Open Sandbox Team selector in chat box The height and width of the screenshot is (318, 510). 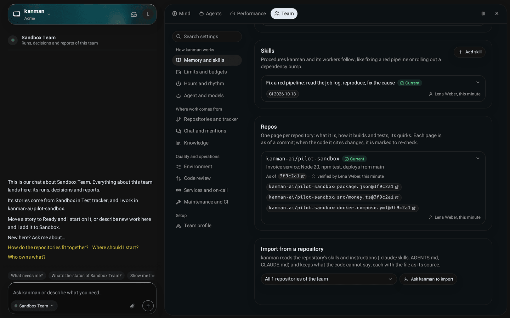click(34, 306)
